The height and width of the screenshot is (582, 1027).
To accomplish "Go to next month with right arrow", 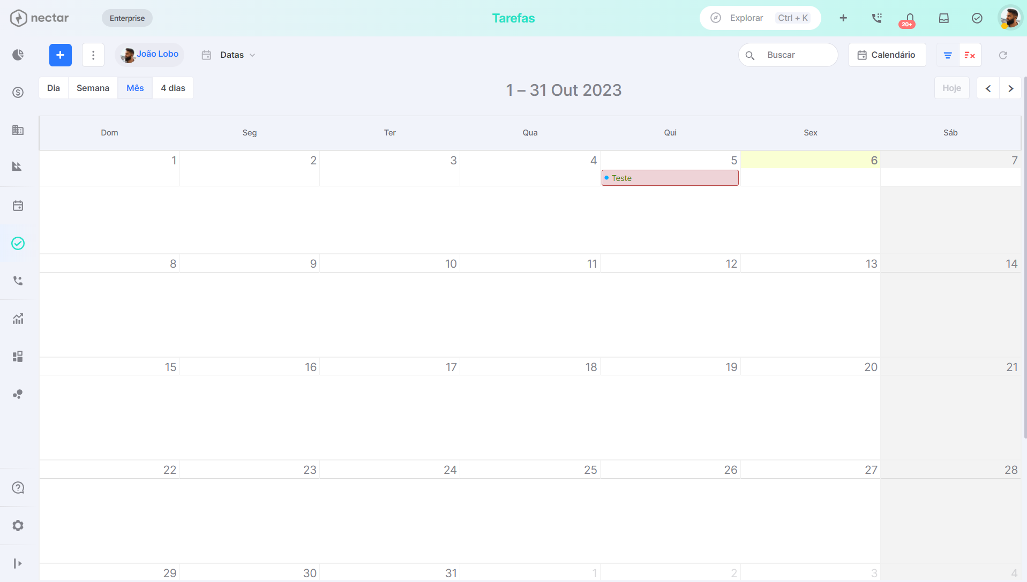I will tap(1010, 88).
